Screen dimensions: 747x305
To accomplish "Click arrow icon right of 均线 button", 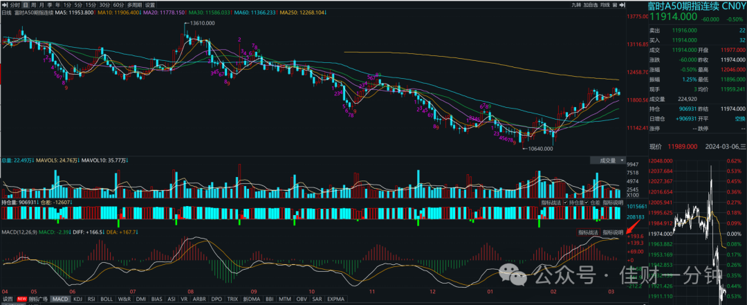I will click(x=622, y=5).
